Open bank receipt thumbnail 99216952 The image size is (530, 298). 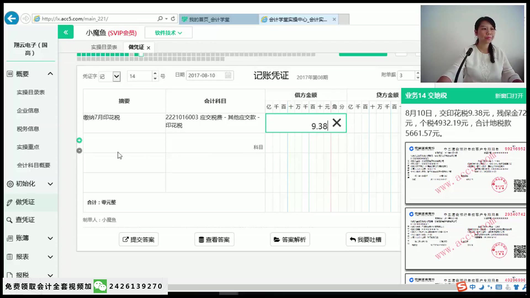click(466, 173)
